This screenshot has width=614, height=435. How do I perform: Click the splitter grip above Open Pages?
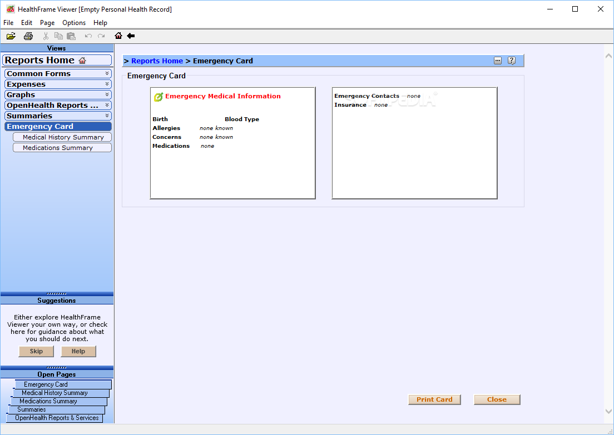[57, 368]
